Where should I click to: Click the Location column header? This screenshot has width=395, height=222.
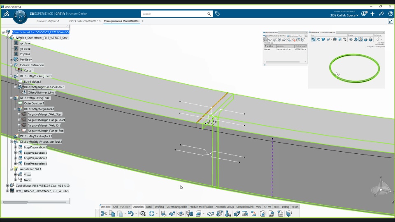285,46
